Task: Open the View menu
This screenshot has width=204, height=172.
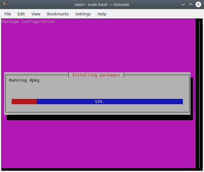Action: [36, 14]
